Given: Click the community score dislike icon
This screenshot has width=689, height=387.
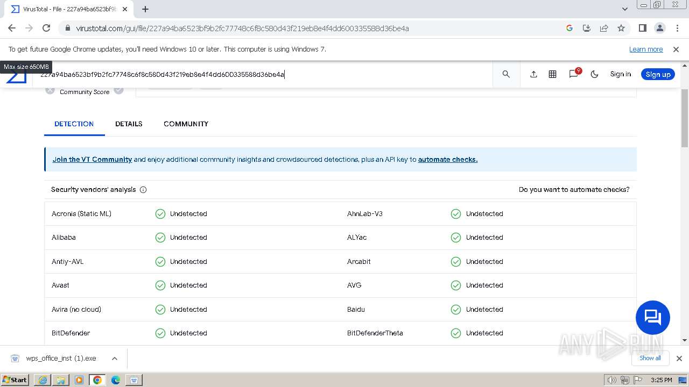Looking at the screenshot, I should (50, 90).
